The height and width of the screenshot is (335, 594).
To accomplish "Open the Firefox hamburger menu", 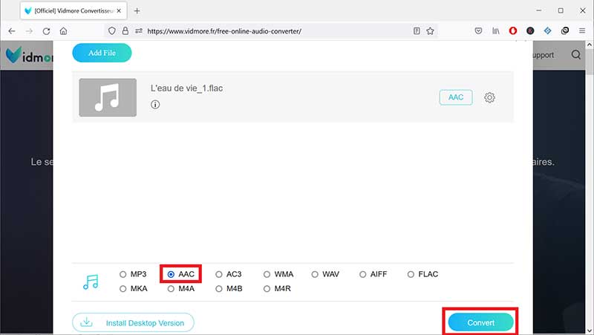I will tap(581, 31).
